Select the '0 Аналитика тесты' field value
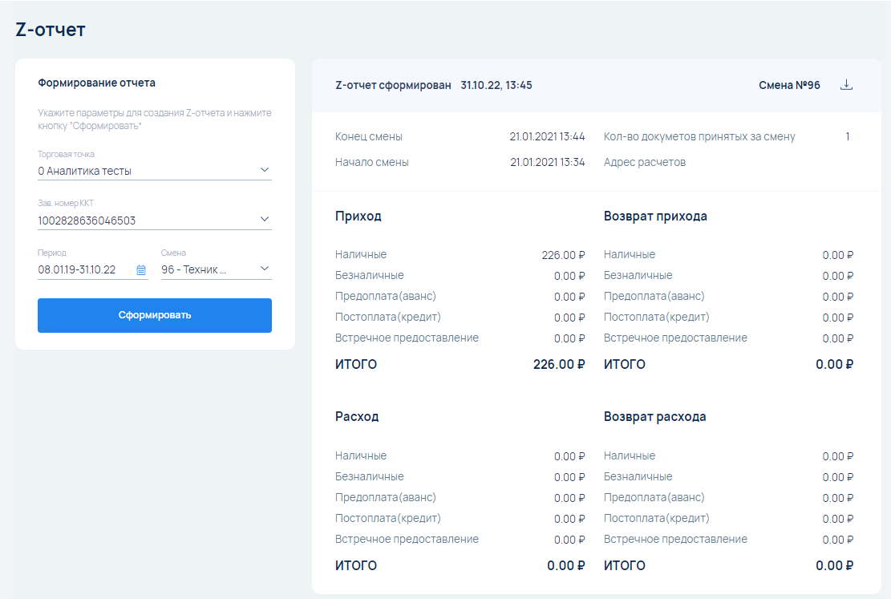Viewport: 891px width, 599px height. (x=85, y=171)
